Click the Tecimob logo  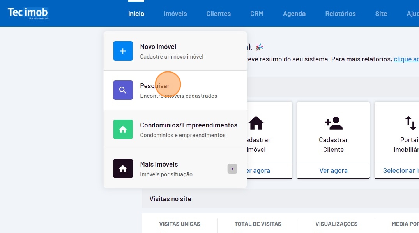[28, 13]
